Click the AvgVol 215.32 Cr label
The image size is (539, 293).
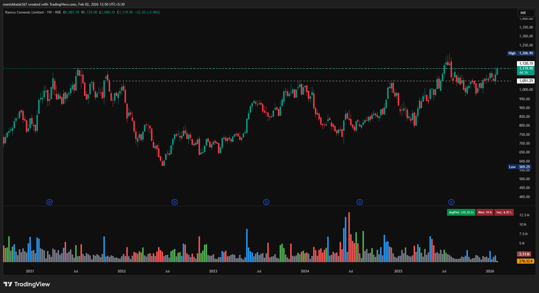(462, 212)
